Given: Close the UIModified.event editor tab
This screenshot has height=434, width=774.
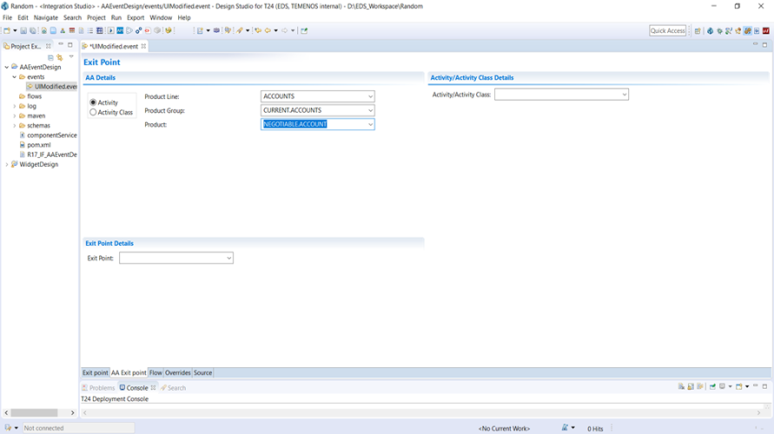Looking at the screenshot, I should click(144, 46).
